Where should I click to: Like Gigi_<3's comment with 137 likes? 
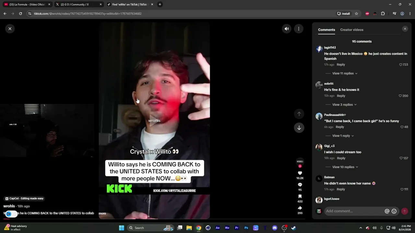coord(401,158)
